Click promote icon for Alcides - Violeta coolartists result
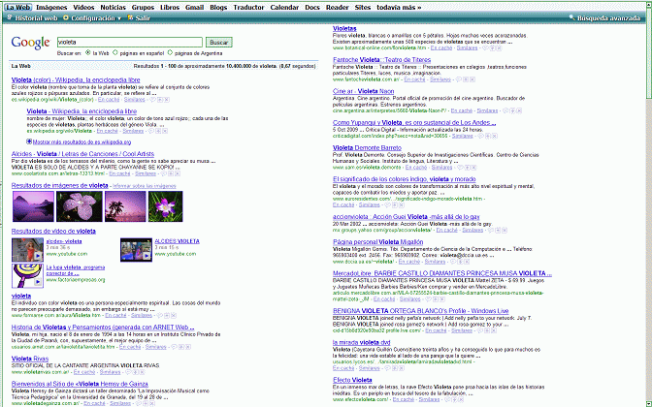 pos(171,173)
